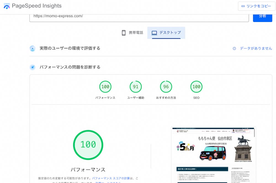Click the large パフォーマンス label under gauge

pyautogui.click(x=88, y=170)
